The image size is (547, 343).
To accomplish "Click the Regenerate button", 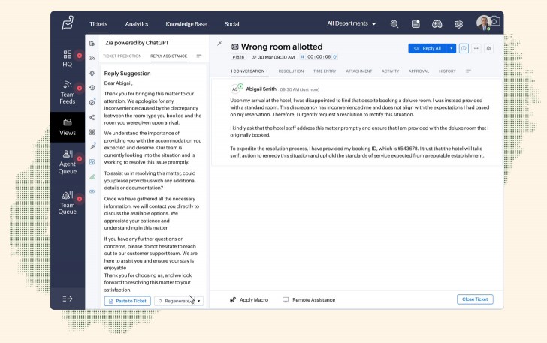I will (175, 301).
